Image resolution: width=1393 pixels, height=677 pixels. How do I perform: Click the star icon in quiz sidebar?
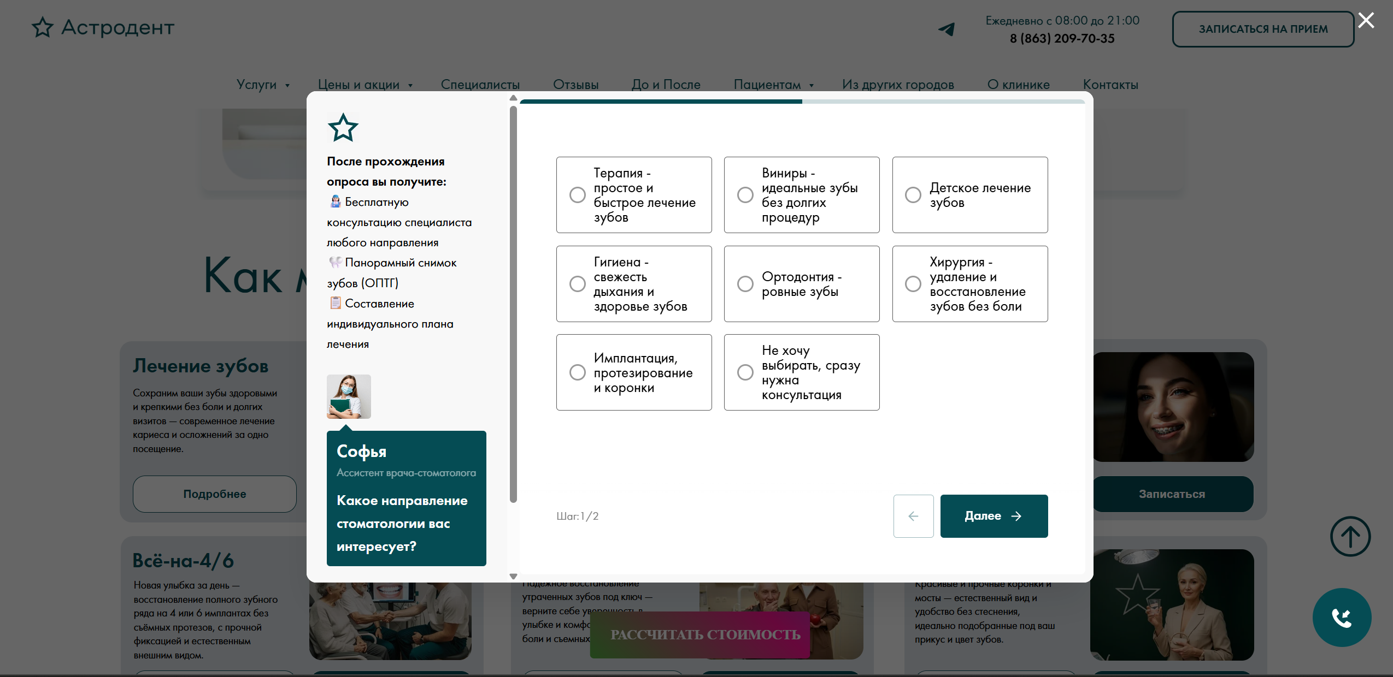[343, 128]
